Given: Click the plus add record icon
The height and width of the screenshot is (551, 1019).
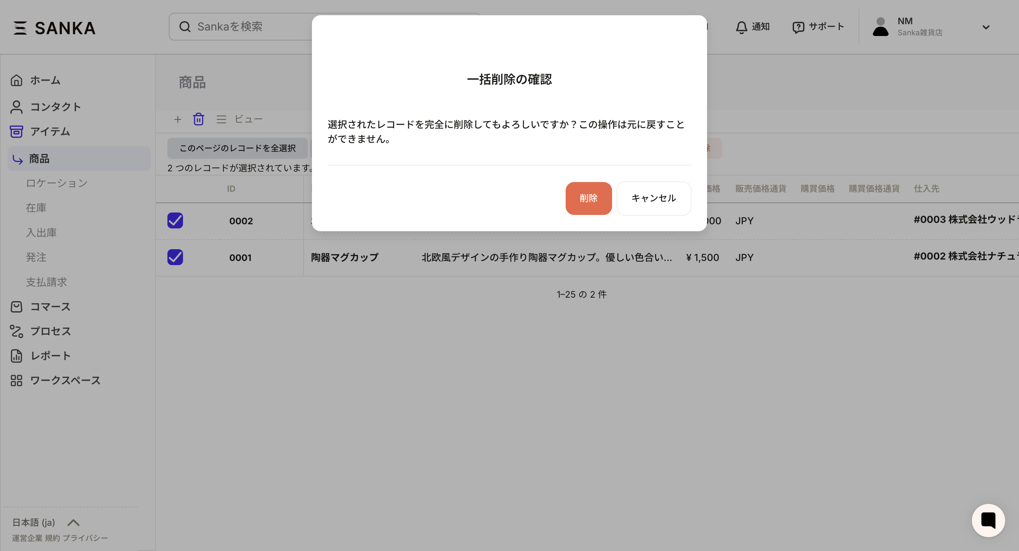Looking at the screenshot, I should [177, 119].
